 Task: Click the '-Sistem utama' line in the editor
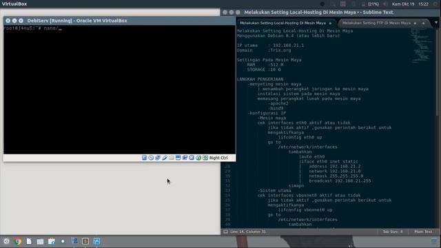(274, 191)
